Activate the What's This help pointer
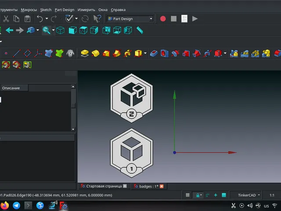The height and width of the screenshot is (211, 281). [x=97, y=18]
